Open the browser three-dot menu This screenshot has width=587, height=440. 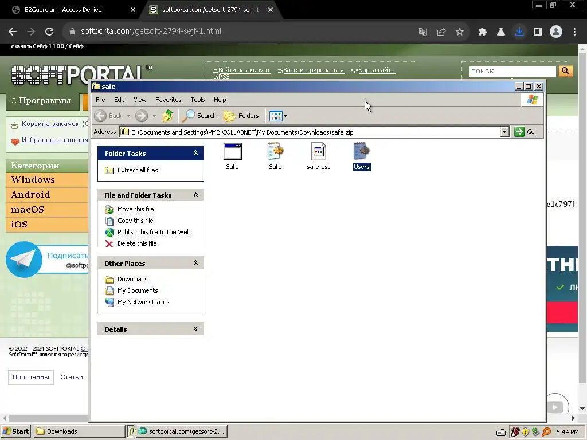pos(574,32)
